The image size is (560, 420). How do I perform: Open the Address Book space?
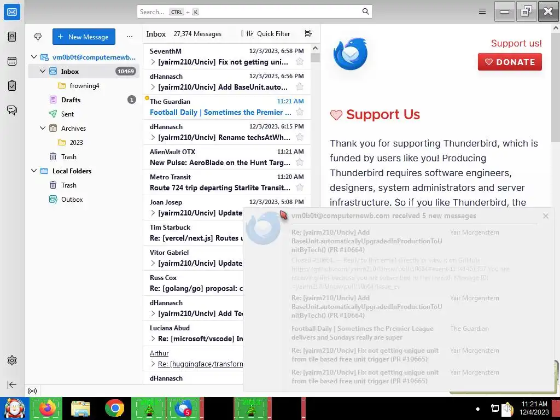(12, 37)
